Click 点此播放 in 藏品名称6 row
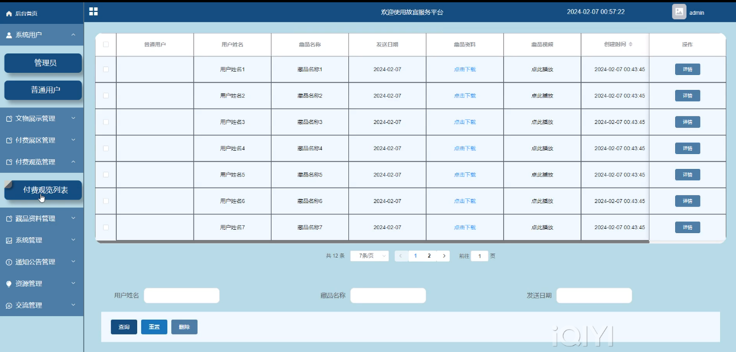The width and height of the screenshot is (736, 352). [x=542, y=201]
